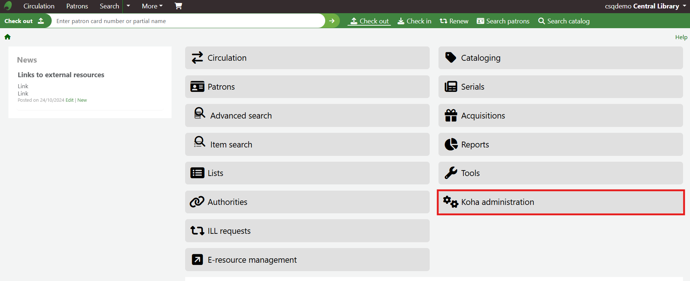Switch to the Check out search tab
This screenshot has width=690, height=281.
tap(370, 21)
